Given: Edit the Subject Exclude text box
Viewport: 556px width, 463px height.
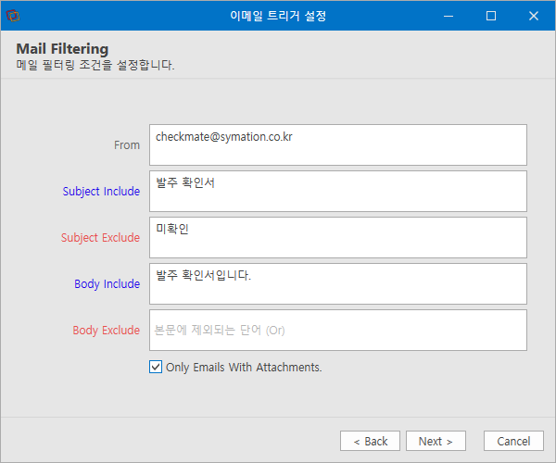Looking at the screenshot, I should pyautogui.click(x=338, y=238).
